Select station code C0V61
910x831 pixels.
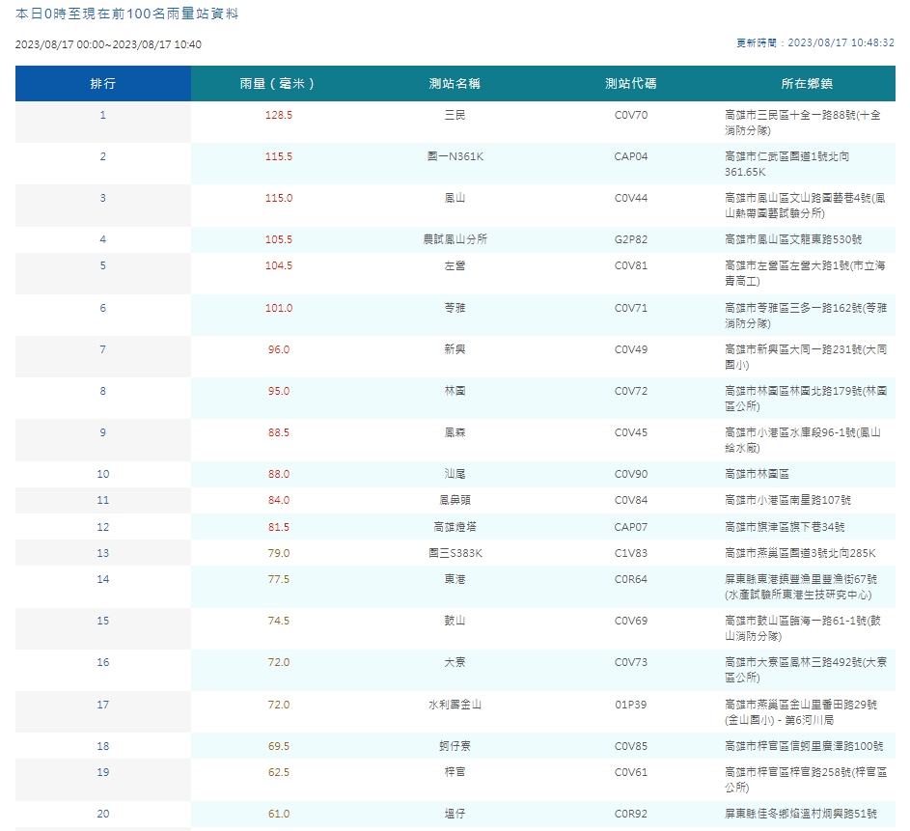pyautogui.click(x=631, y=772)
